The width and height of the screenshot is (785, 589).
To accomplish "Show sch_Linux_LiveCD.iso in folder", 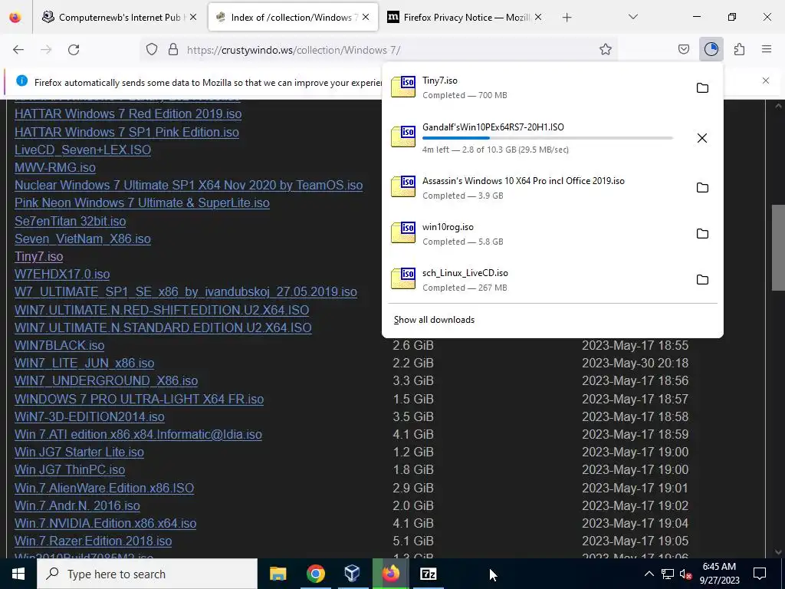I will (702, 280).
